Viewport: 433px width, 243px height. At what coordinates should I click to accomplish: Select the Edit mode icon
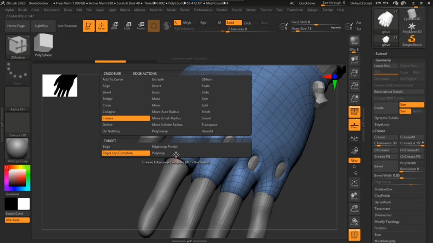point(88,26)
